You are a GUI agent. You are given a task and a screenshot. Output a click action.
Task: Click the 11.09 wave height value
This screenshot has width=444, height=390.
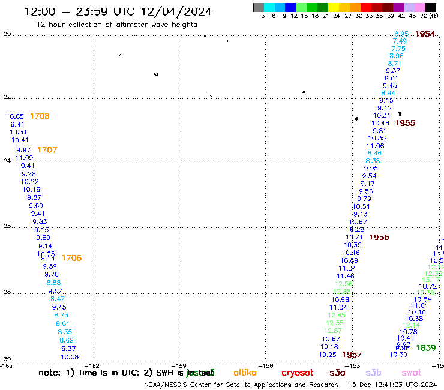click(25, 158)
